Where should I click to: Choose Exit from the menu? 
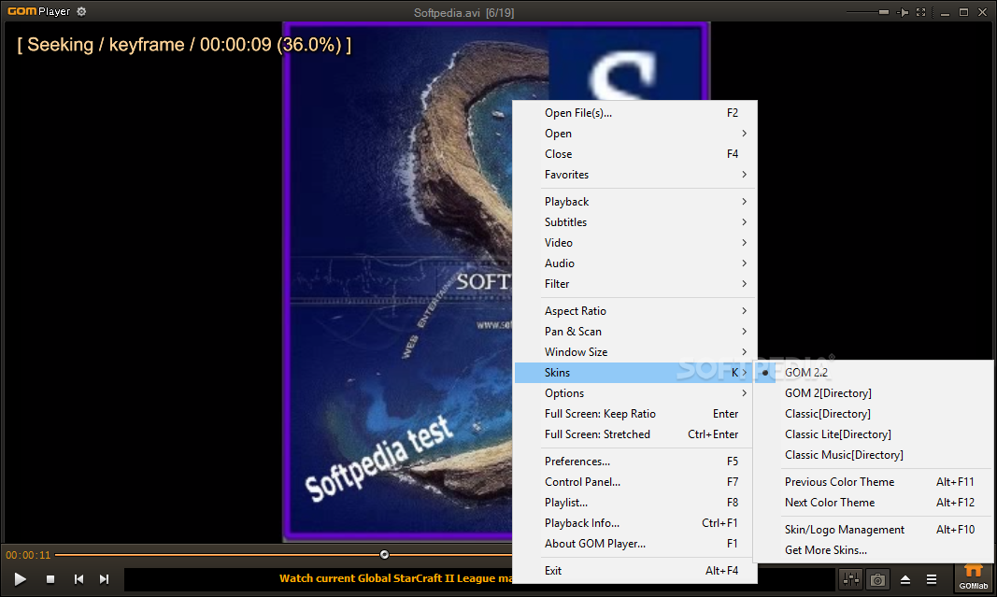point(634,571)
